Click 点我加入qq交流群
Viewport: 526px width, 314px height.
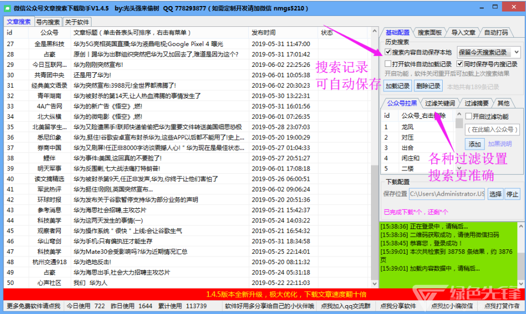tap(346, 306)
